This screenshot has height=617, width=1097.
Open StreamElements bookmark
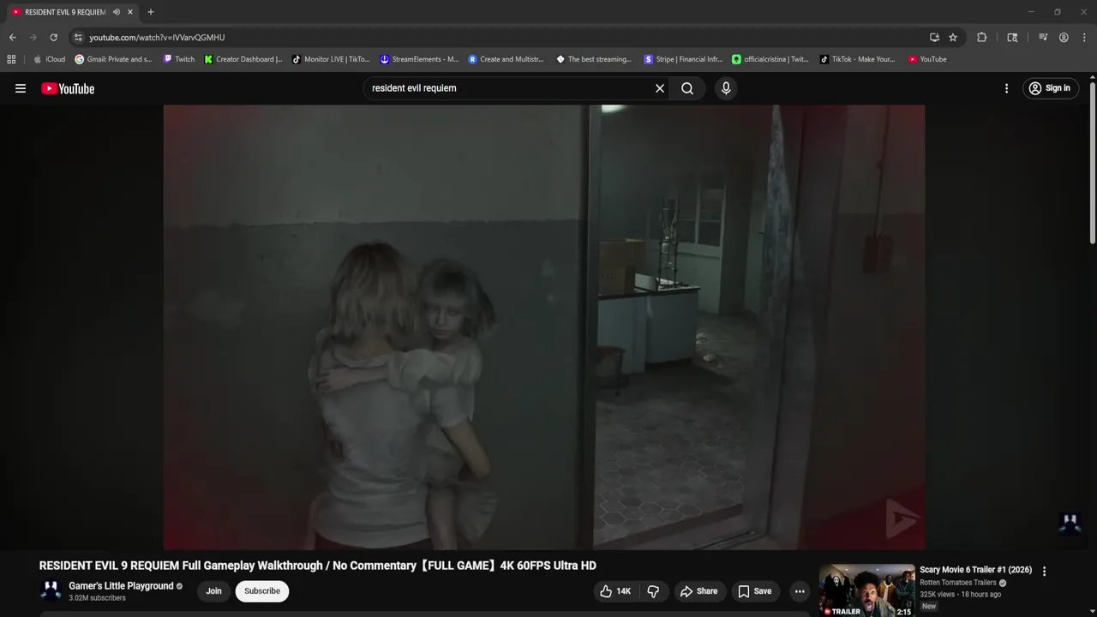point(419,59)
